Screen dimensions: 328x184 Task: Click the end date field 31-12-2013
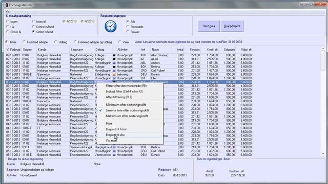[88, 21]
